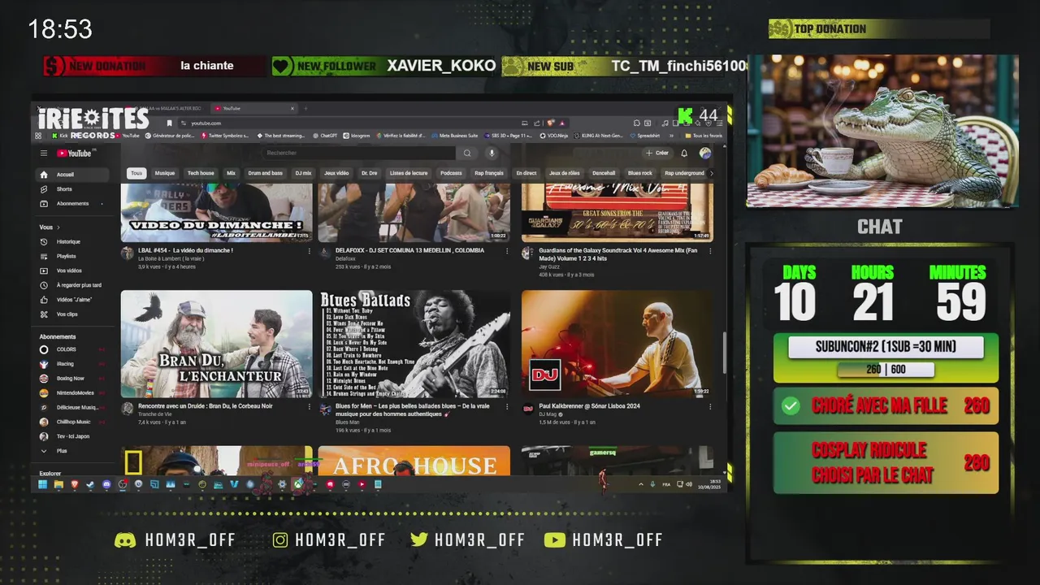Open options menu for LBAL #454 video
The height and width of the screenshot is (585, 1040).
point(309,251)
